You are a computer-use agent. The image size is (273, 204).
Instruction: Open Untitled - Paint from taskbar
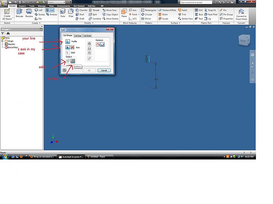[x=100, y=157]
